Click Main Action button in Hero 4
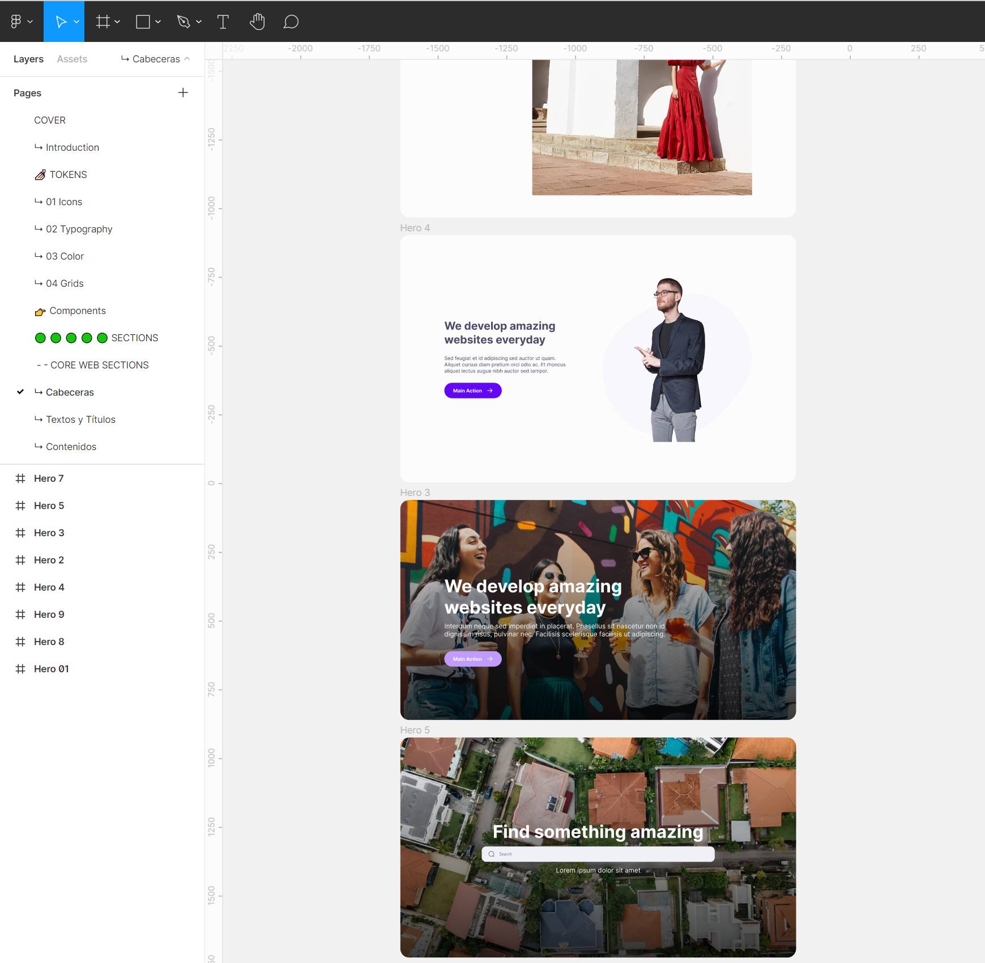 [472, 391]
